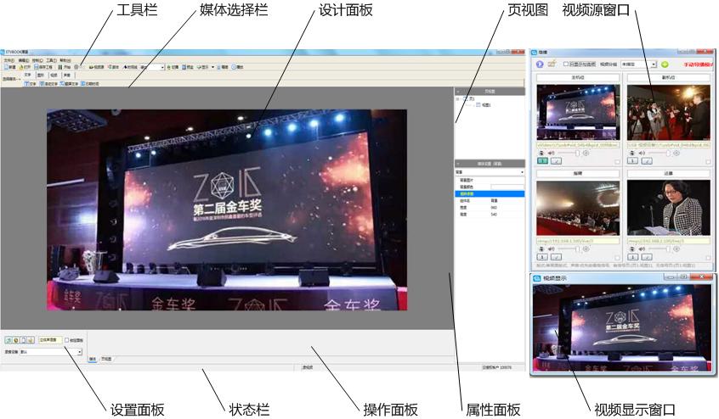Screen dimensions: 719x419
Task: Click the third document icon in settings panel
Action: (24, 340)
